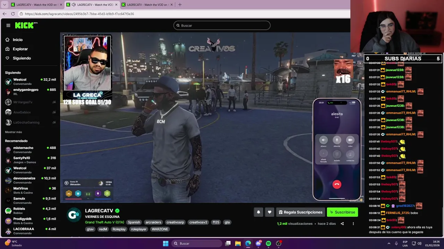Open a new browser tab

[x=180, y=5]
